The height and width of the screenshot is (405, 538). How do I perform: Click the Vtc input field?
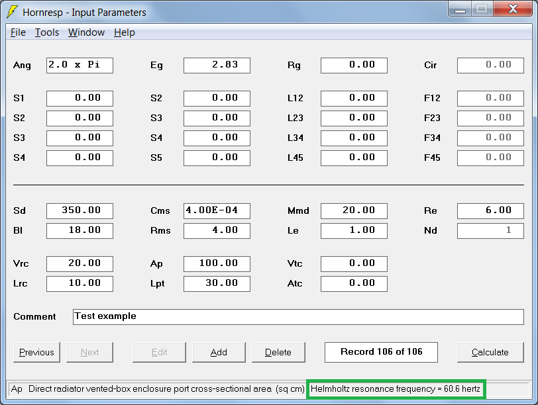tap(354, 264)
